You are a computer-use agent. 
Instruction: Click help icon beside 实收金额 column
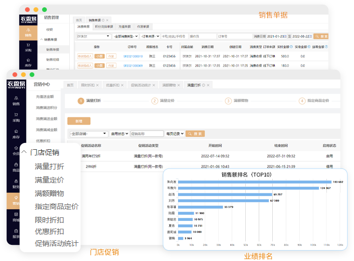point(309,47)
